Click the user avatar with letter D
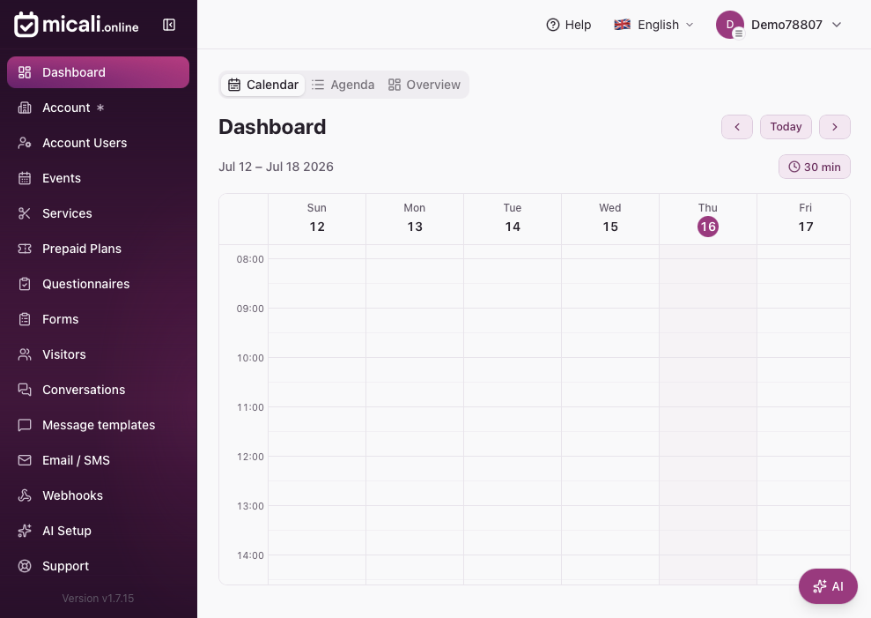 coord(730,25)
